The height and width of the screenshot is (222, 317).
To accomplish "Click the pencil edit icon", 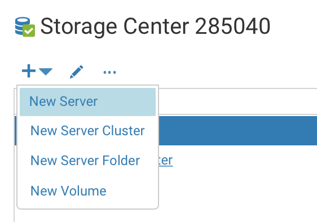I will pos(77,72).
